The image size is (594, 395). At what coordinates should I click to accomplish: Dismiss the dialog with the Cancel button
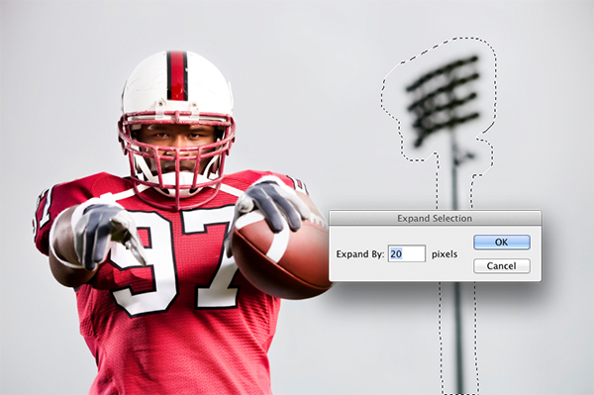tap(502, 266)
